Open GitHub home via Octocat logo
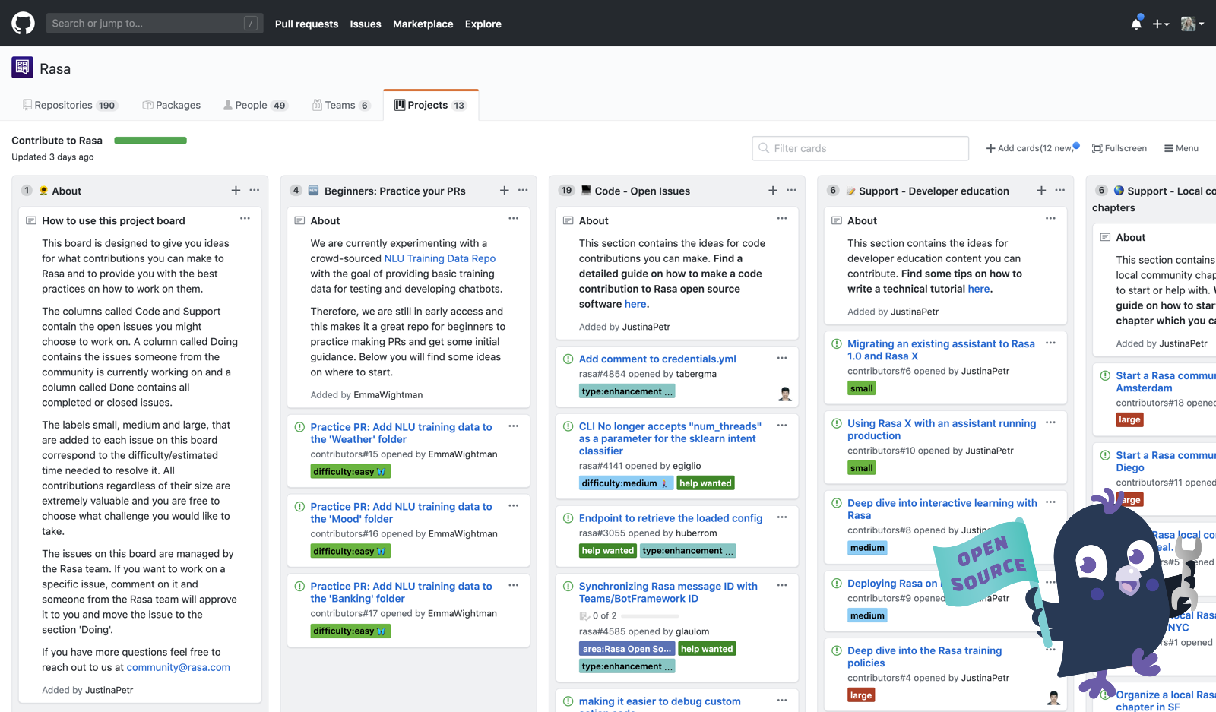Viewport: 1216px width, 712px height. tap(23, 24)
